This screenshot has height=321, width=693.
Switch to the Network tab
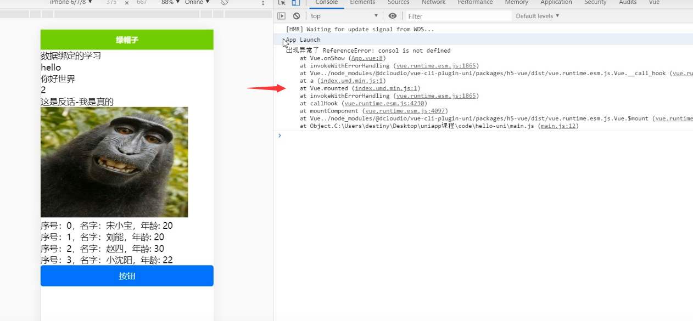click(434, 2)
